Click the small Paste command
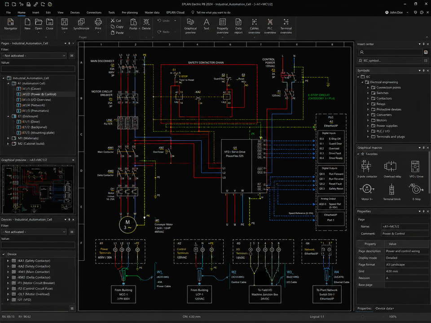The height and width of the screenshot is (323, 431). 117,33
